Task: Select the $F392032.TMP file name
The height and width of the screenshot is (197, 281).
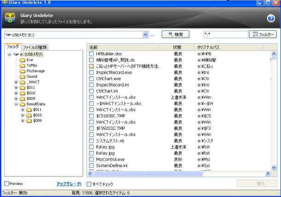Action: [x=111, y=128]
